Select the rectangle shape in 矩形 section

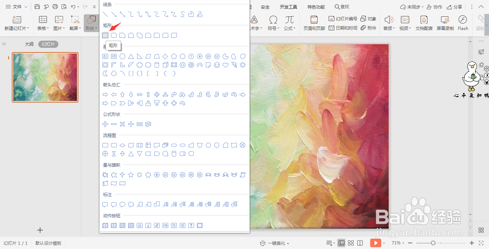click(x=105, y=35)
